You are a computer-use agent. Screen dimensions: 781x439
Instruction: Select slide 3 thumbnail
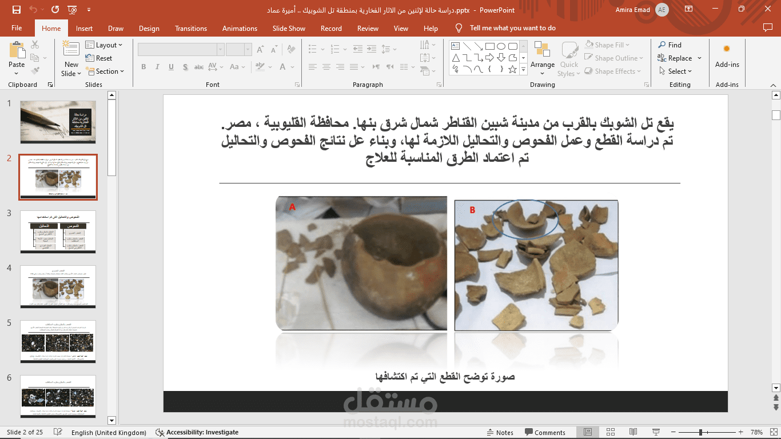58,232
